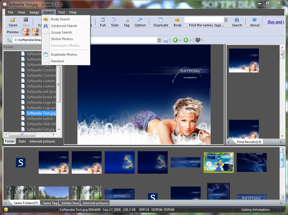This screenshot has height=215, width=288.
Task: Open the Help menu
Action: pyautogui.click(x=73, y=12)
